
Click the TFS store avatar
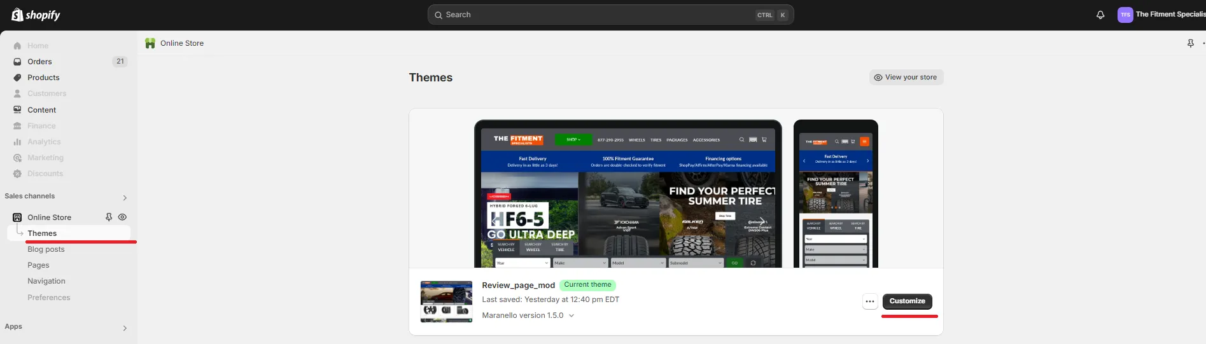pos(1125,15)
